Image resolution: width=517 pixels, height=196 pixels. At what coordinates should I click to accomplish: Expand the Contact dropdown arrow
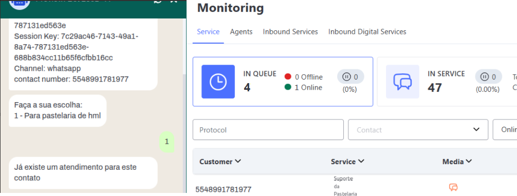(476, 129)
